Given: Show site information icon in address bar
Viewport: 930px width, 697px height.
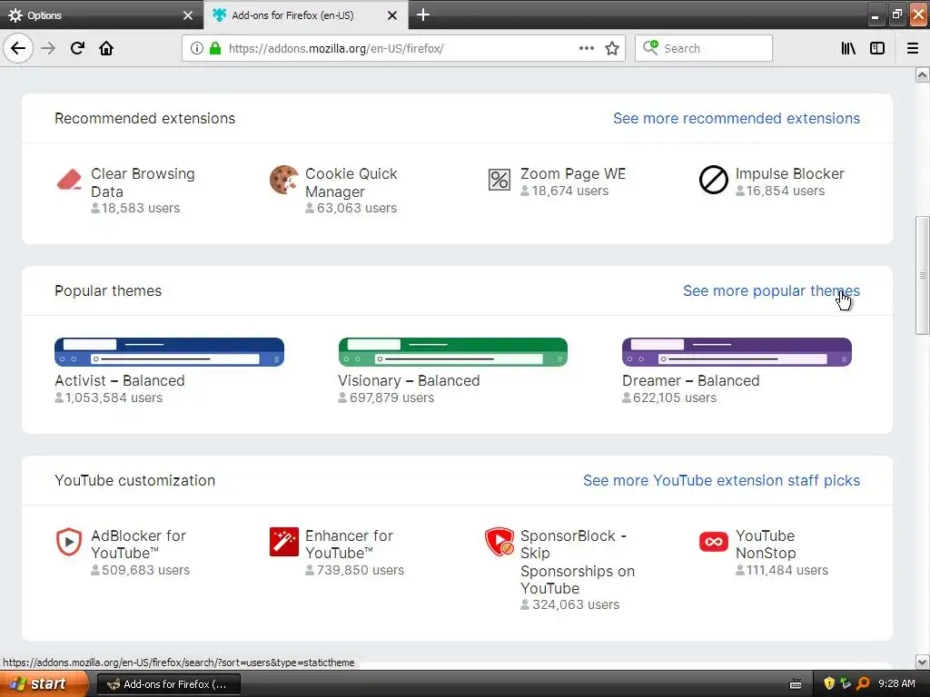Looking at the screenshot, I should coord(197,48).
